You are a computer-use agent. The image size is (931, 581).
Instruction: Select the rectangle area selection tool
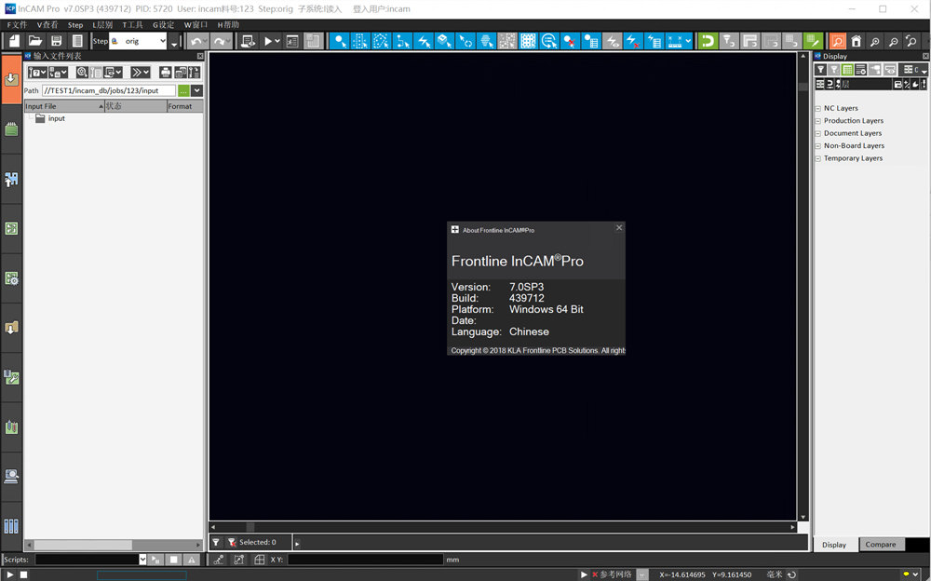[x=359, y=41]
